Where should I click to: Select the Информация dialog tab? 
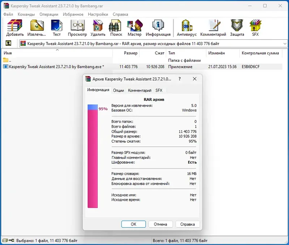tap(98, 90)
